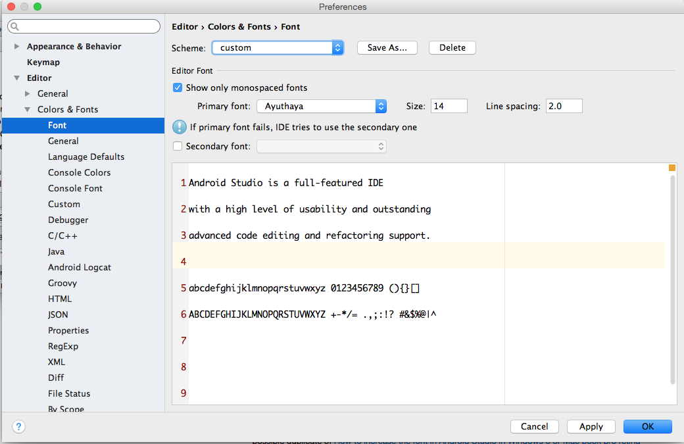Open Language Defaults settings

click(x=86, y=157)
